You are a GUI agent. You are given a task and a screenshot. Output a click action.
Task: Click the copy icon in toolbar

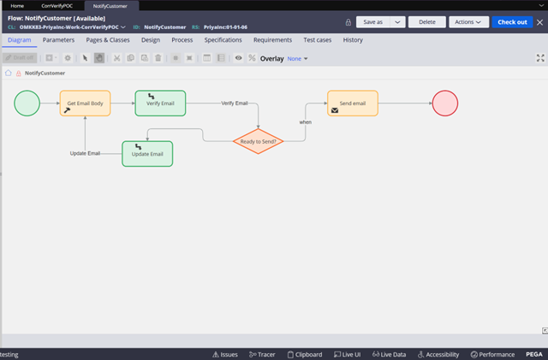(131, 58)
